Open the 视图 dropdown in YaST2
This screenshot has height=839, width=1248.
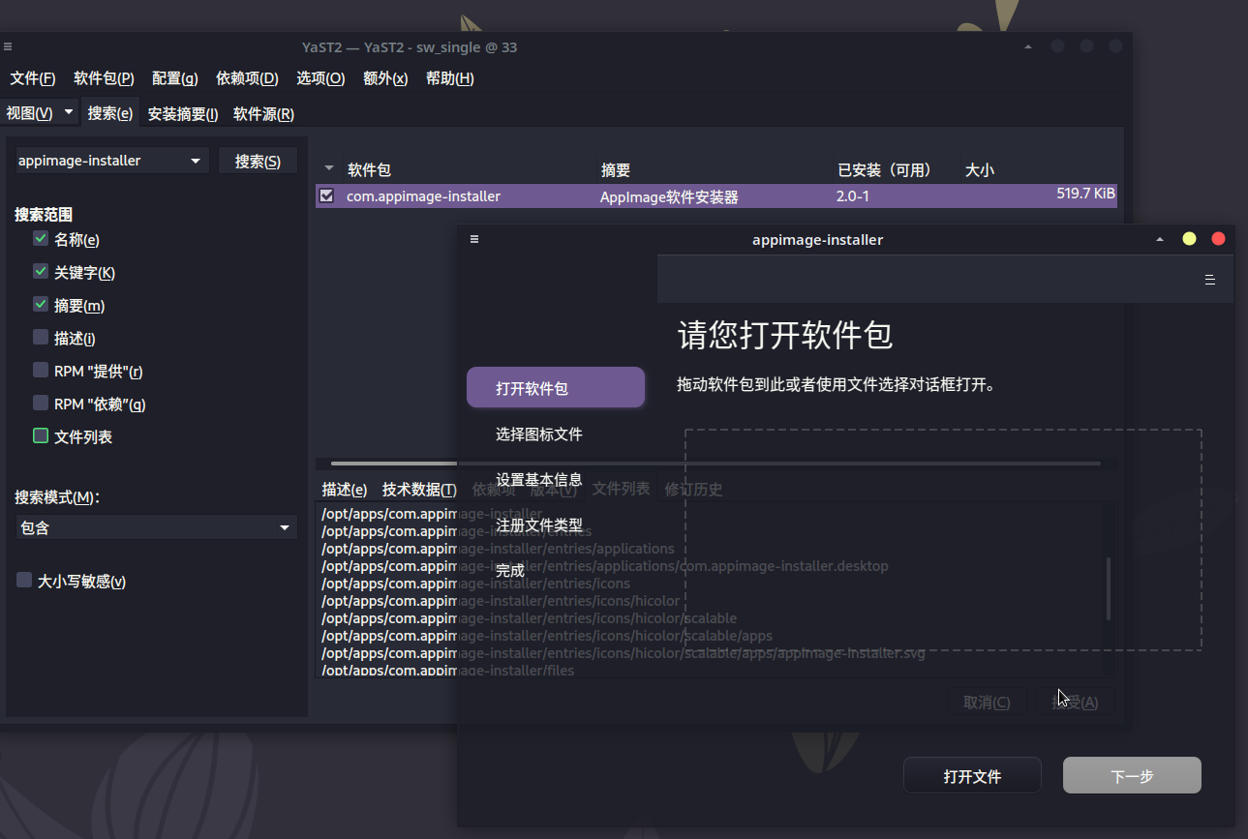coord(40,112)
